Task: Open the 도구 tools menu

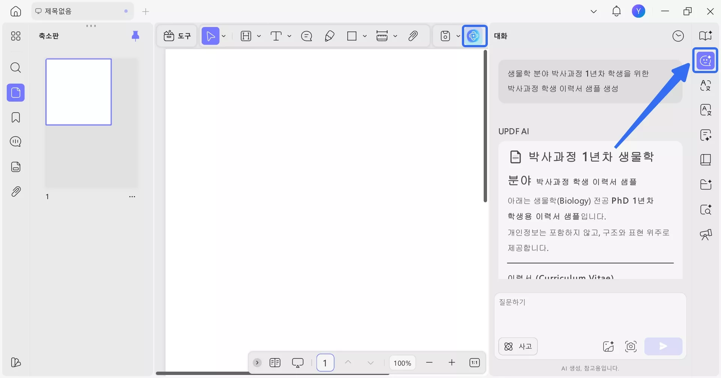Action: (x=177, y=36)
